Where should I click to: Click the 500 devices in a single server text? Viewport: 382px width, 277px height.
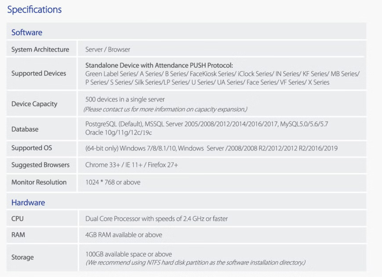(x=125, y=99)
